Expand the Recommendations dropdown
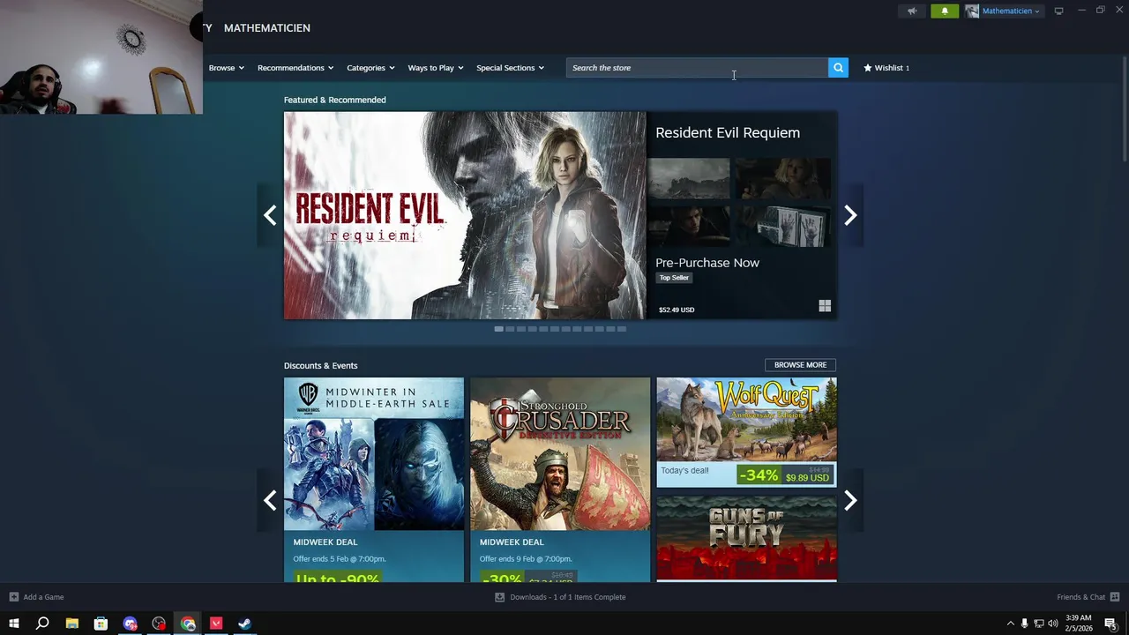Viewport: 1129px width, 635px height. (x=295, y=68)
